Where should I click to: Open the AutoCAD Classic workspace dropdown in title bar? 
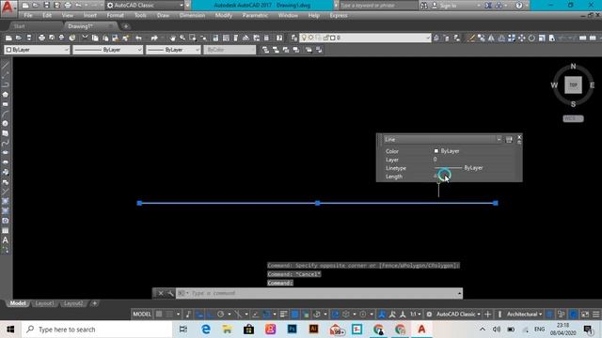click(145, 6)
